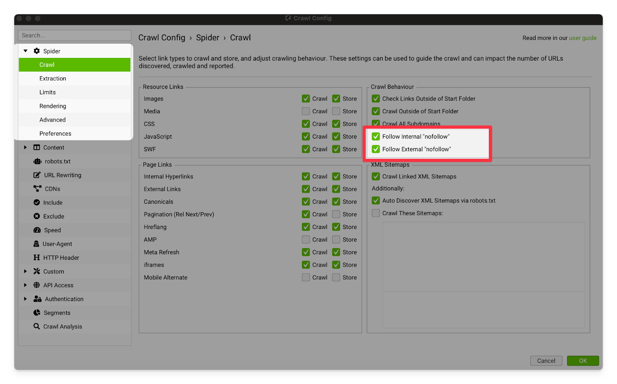The height and width of the screenshot is (384, 617).
Task: Expand the Content section arrow
Action: tap(25, 147)
